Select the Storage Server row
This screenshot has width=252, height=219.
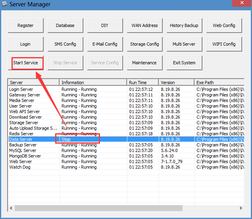click(126, 123)
